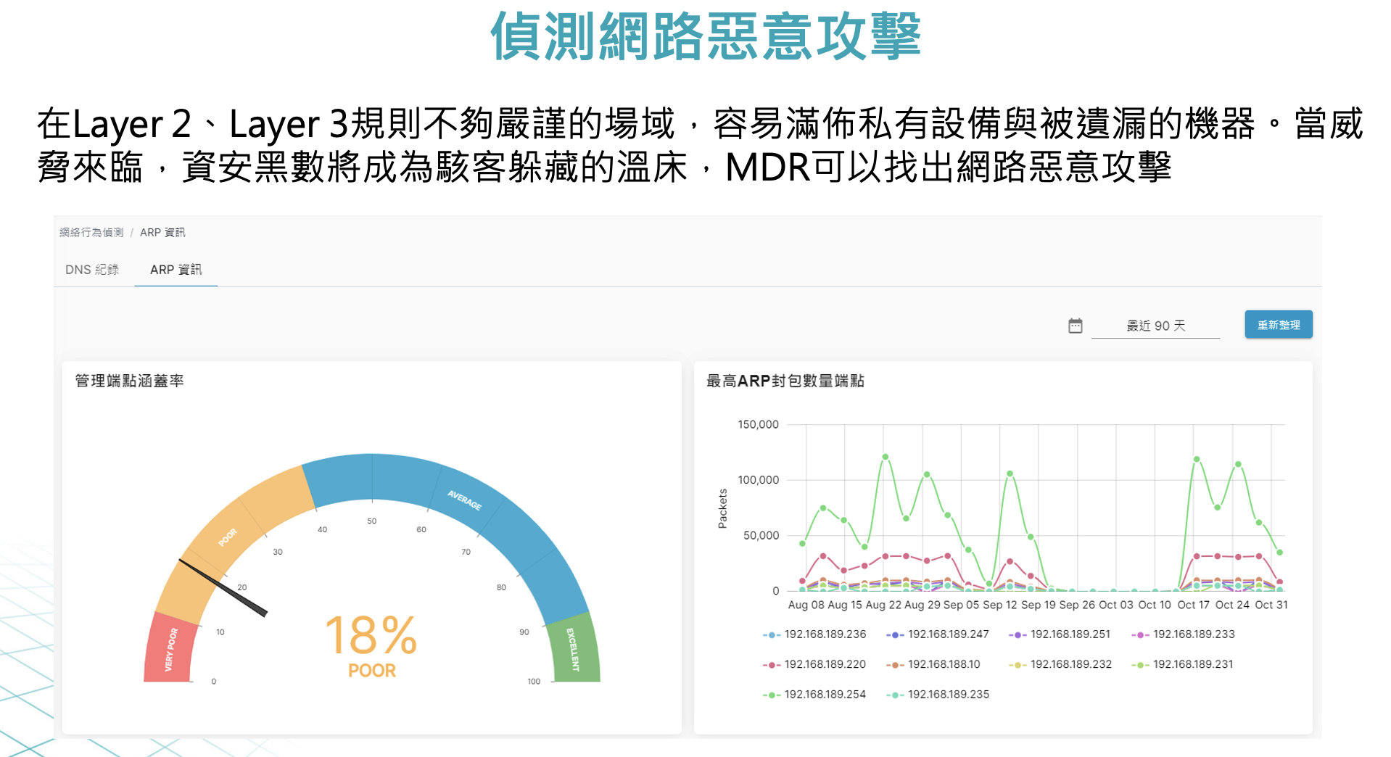Image resolution: width=1391 pixels, height=757 pixels.
Task: Toggle 192.168.189.235 legend entry
Action: pos(938,695)
